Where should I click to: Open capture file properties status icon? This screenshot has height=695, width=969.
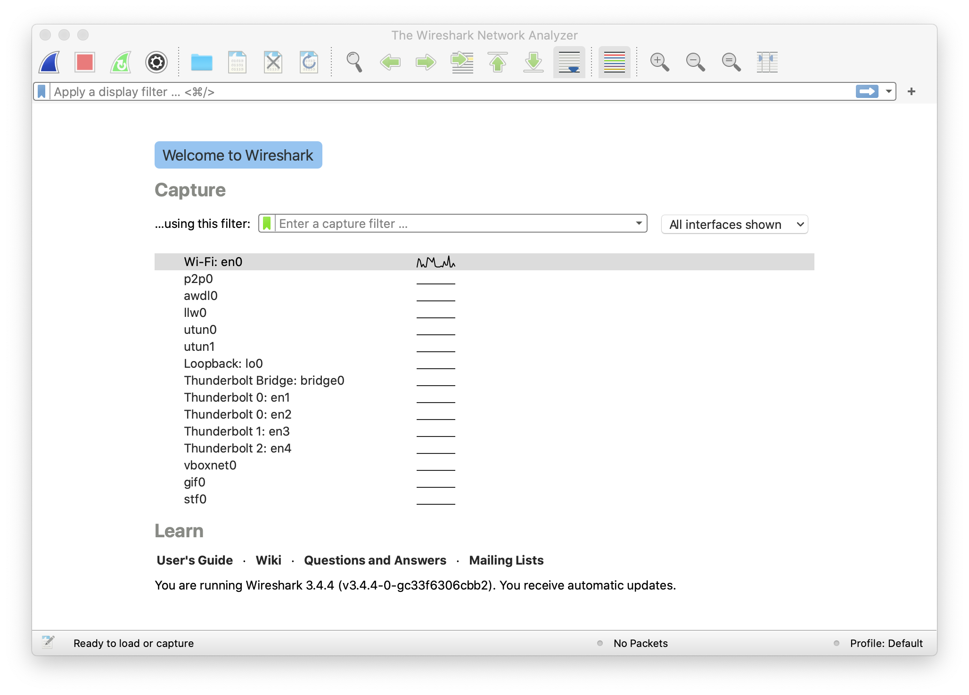(x=48, y=642)
